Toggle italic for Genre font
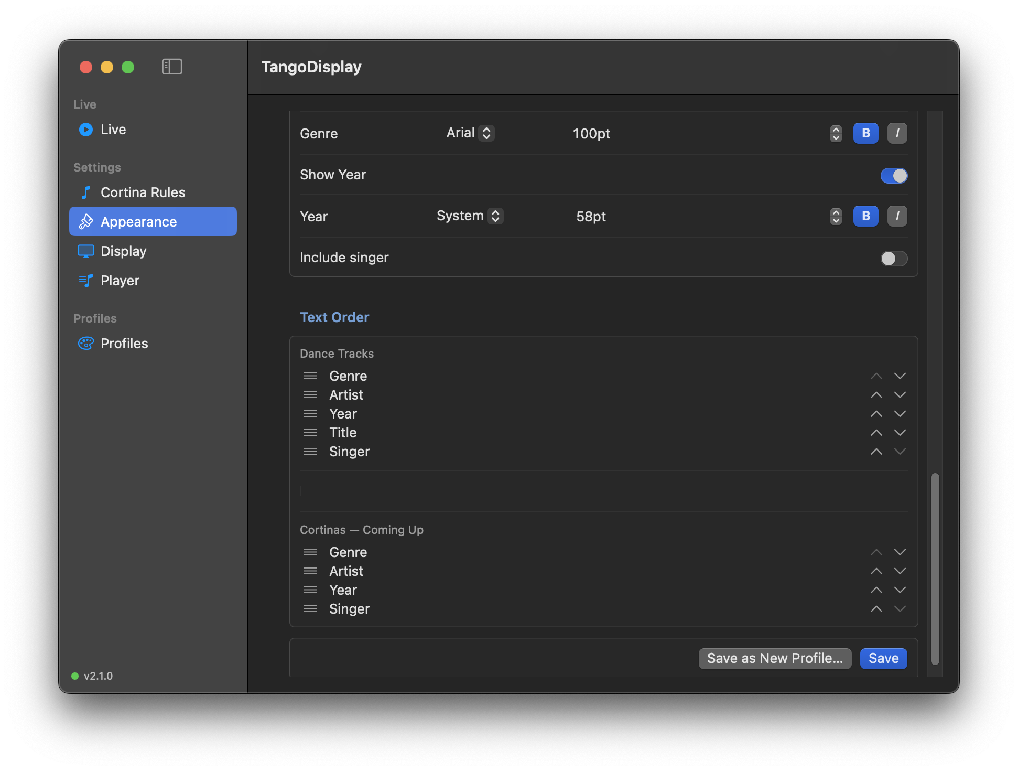This screenshot has width=1018, height=771. (x=897, y=133)
